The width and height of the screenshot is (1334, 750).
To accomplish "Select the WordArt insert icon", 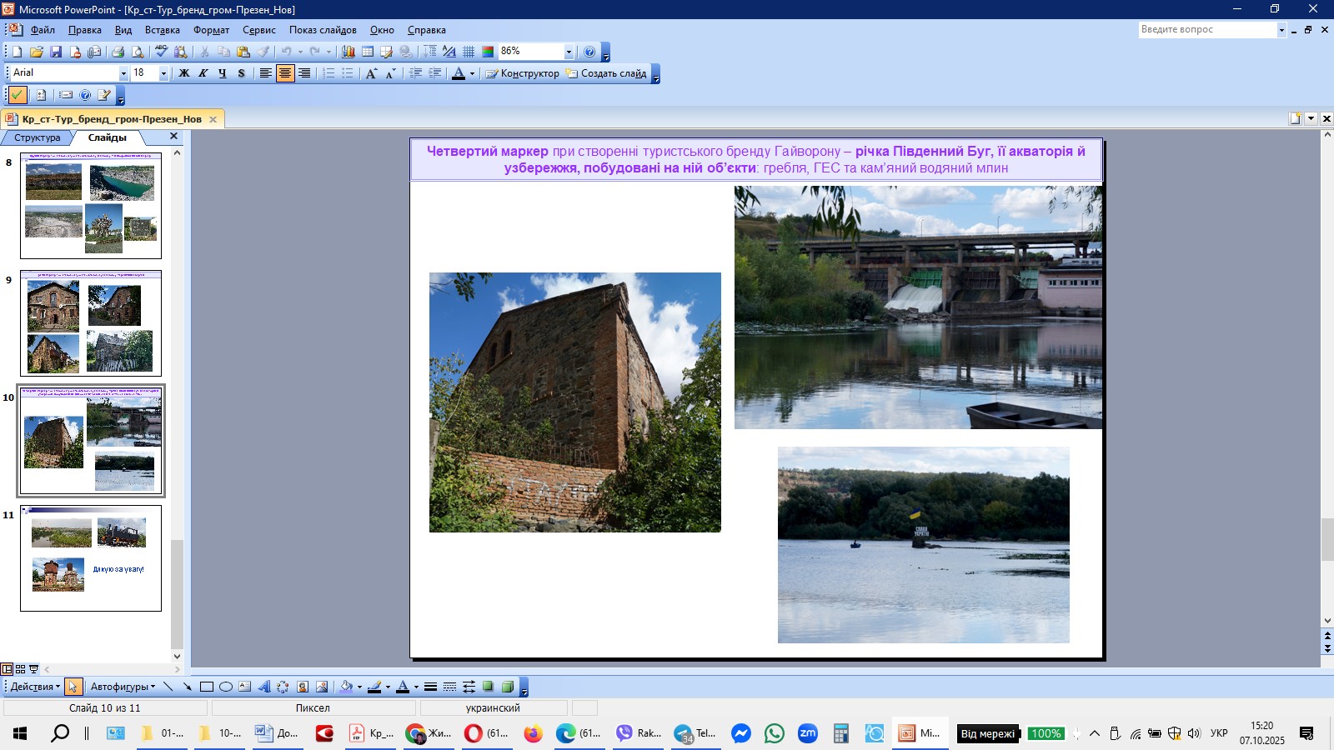I will pyautogui.click(x=264, y=687).
